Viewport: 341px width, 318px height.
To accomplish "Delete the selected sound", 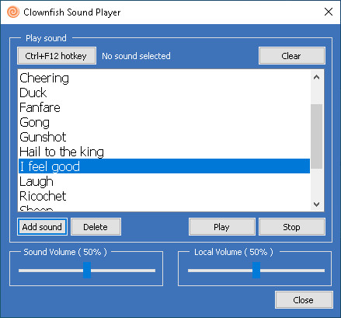I will (96, 227).
